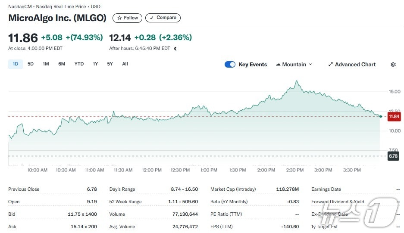This screenshot has height=233, width=404.
Task: Click the red 11.84 price label
Action: pos(393,116)
